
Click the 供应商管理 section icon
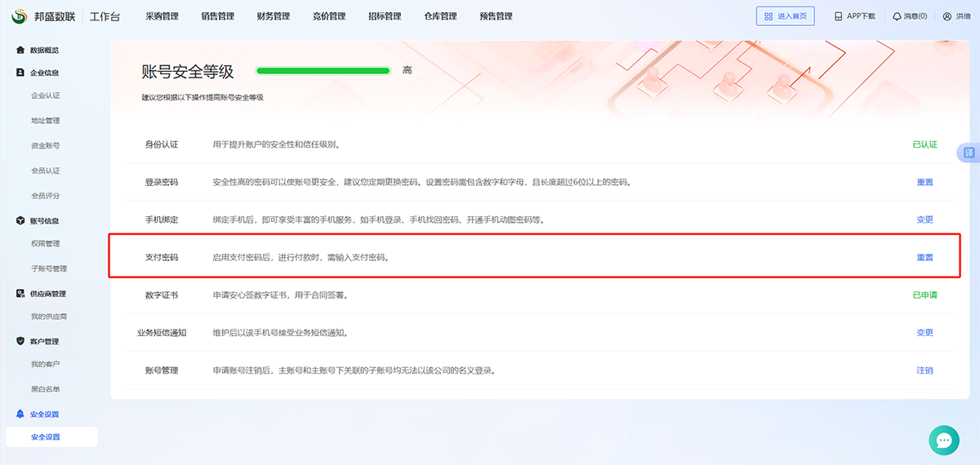(20, 294)
